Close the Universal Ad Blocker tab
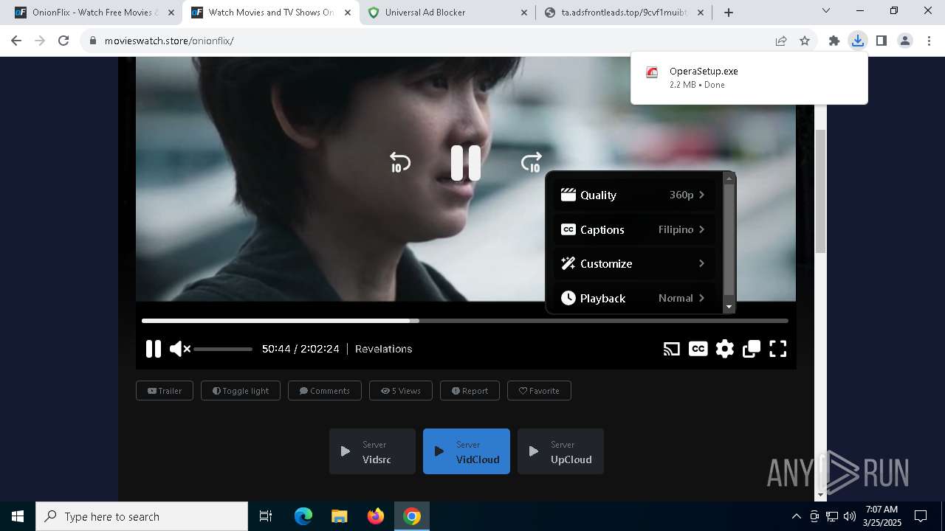Image resolution: width=945 pixels, height=531 pixels. coord(524,13)
